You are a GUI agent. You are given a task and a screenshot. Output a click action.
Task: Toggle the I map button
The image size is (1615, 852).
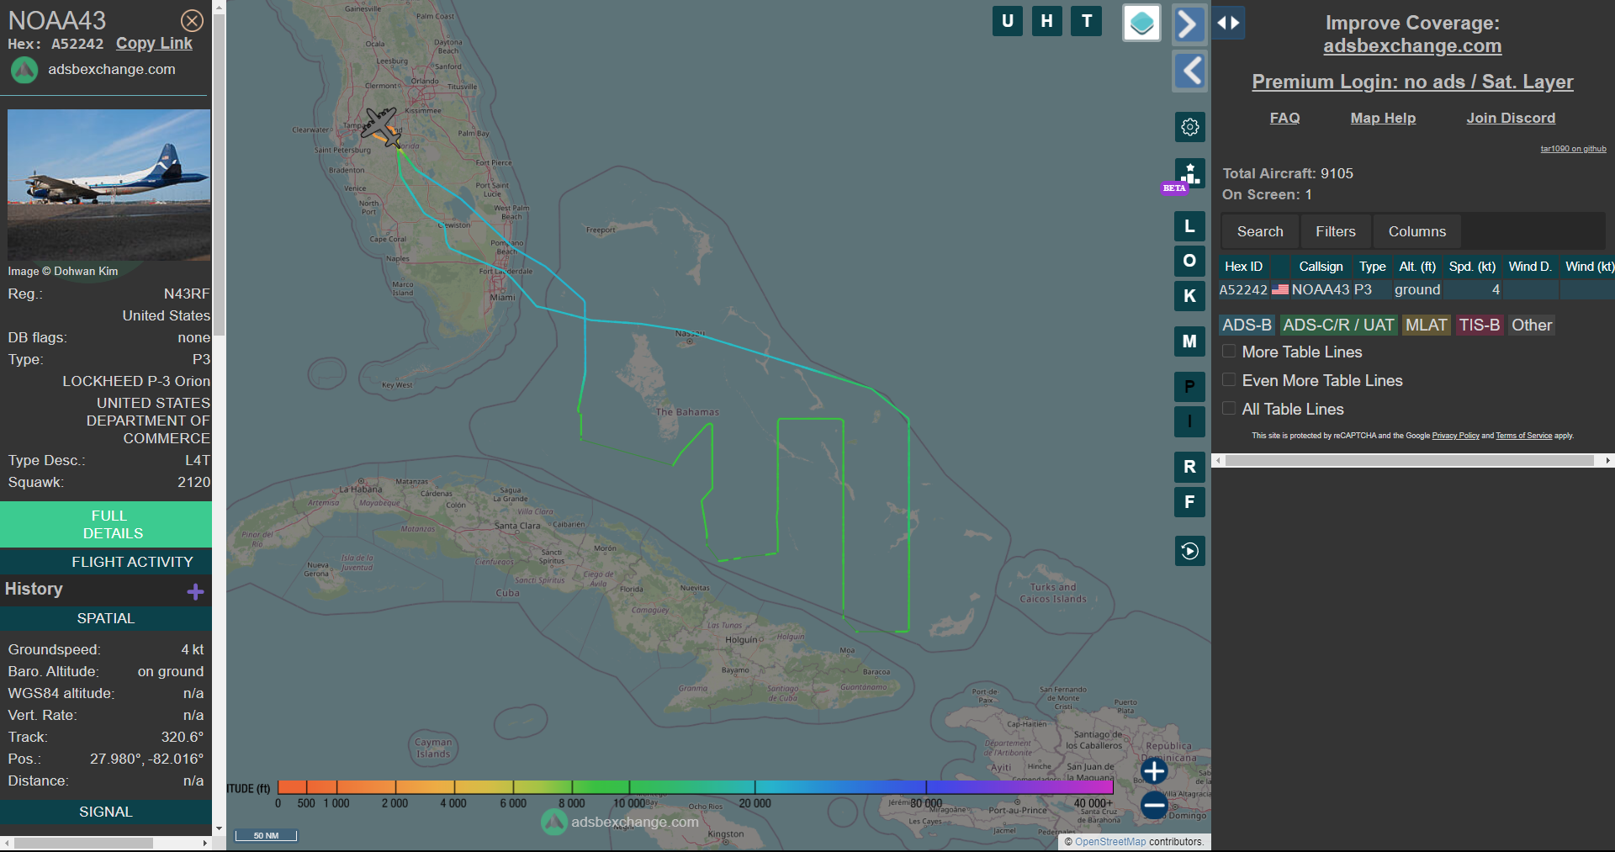pos(1189,421)
